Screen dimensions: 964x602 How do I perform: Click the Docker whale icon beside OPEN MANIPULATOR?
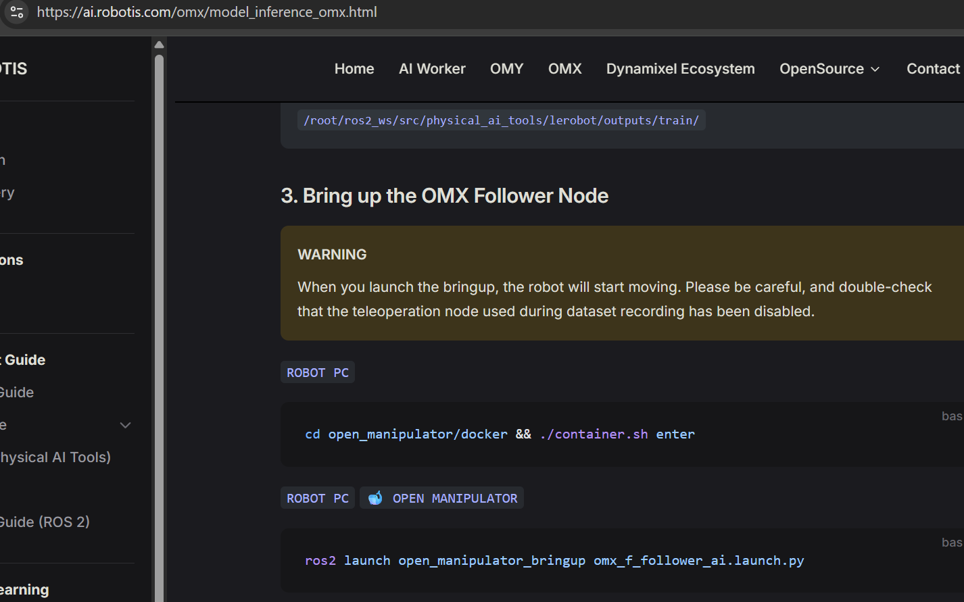tap(375, 498)
